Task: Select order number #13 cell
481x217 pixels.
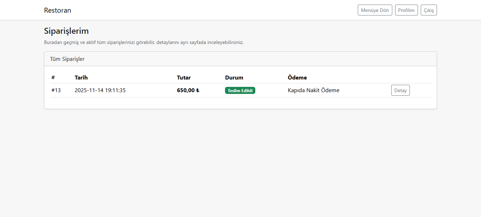Action: click(56, 90)
